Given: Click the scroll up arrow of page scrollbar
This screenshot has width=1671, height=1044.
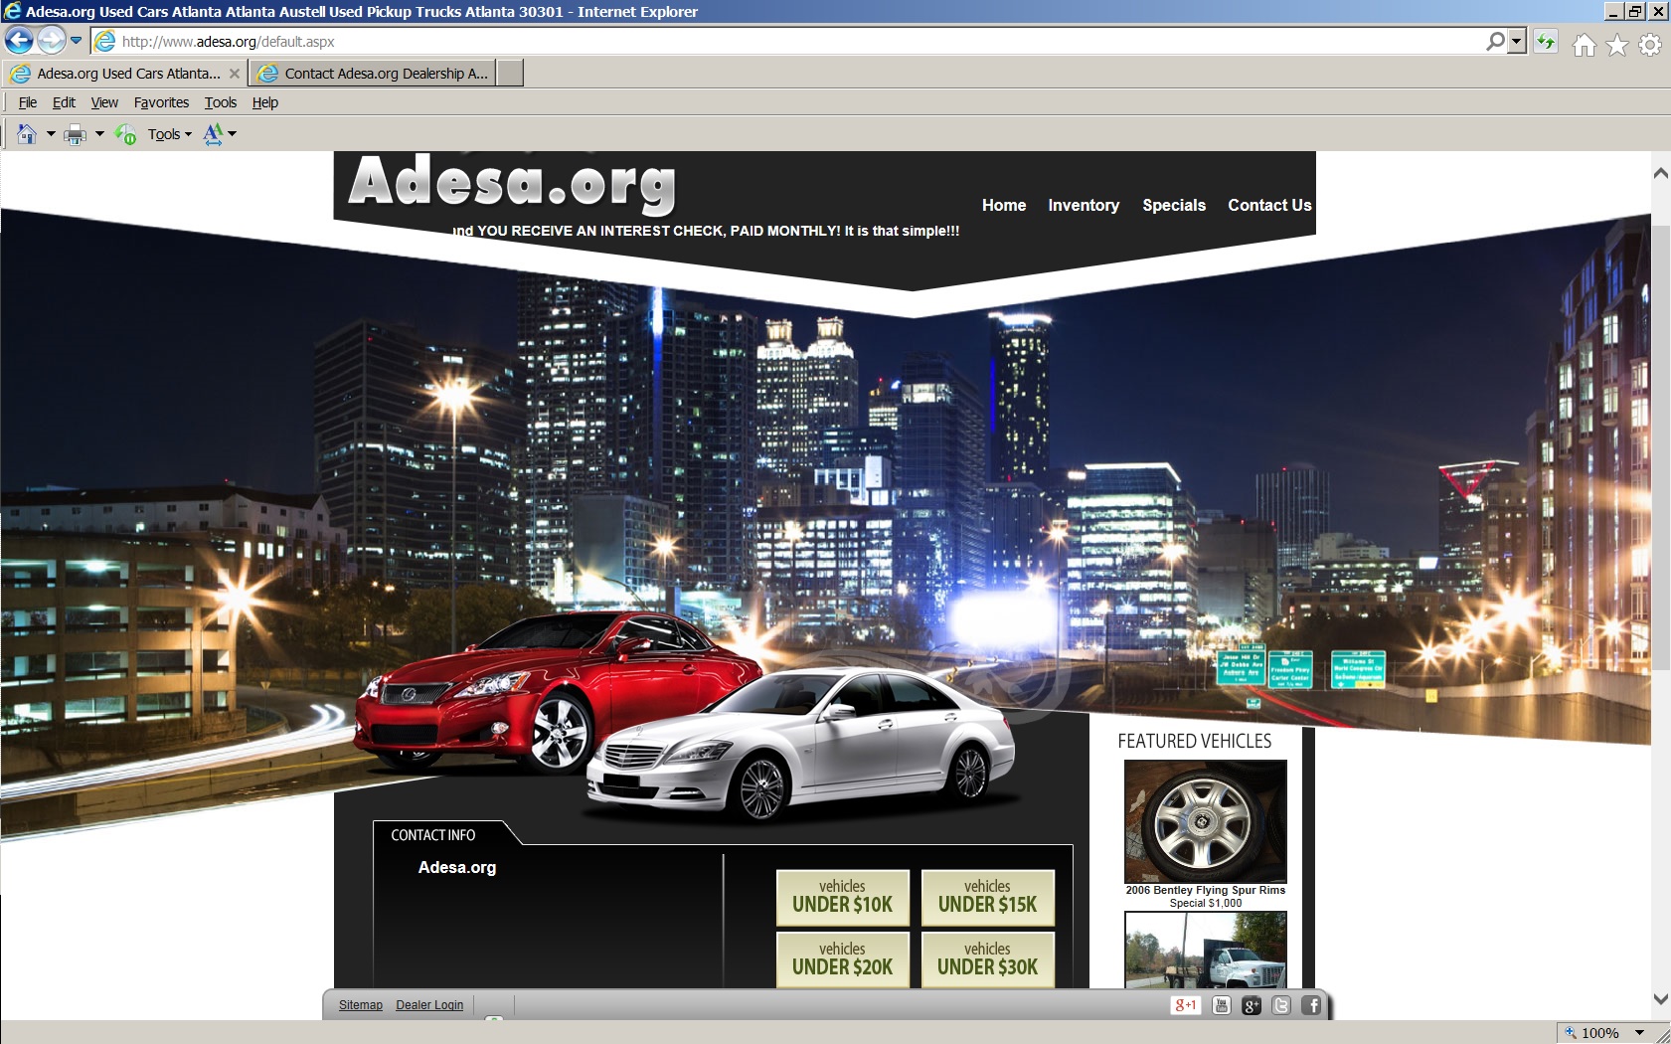Looking at the screenshot, I should click(1660, 173).
